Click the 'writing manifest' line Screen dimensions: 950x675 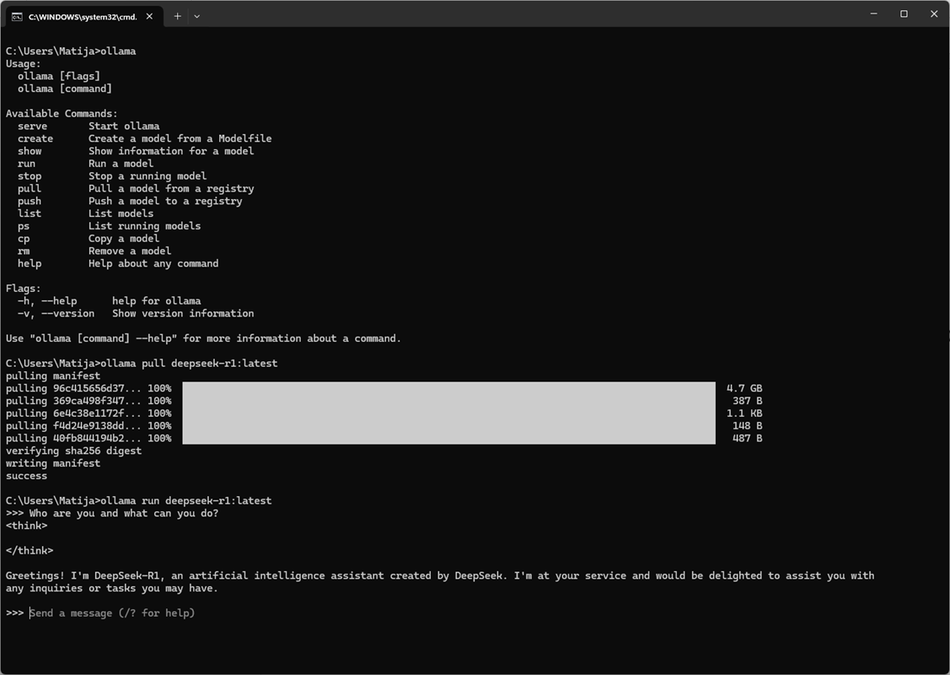click(x=53, y=463)
